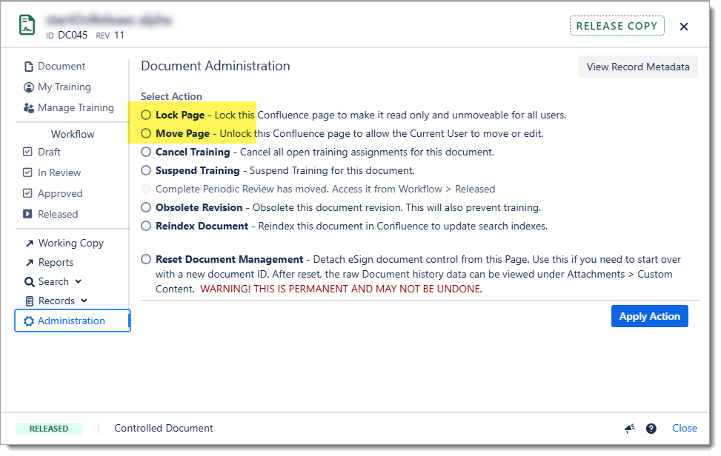This screenshot has width=721, height=456.
Task: Click the RELEASE COPY badge
Action: tap(617, 26)
